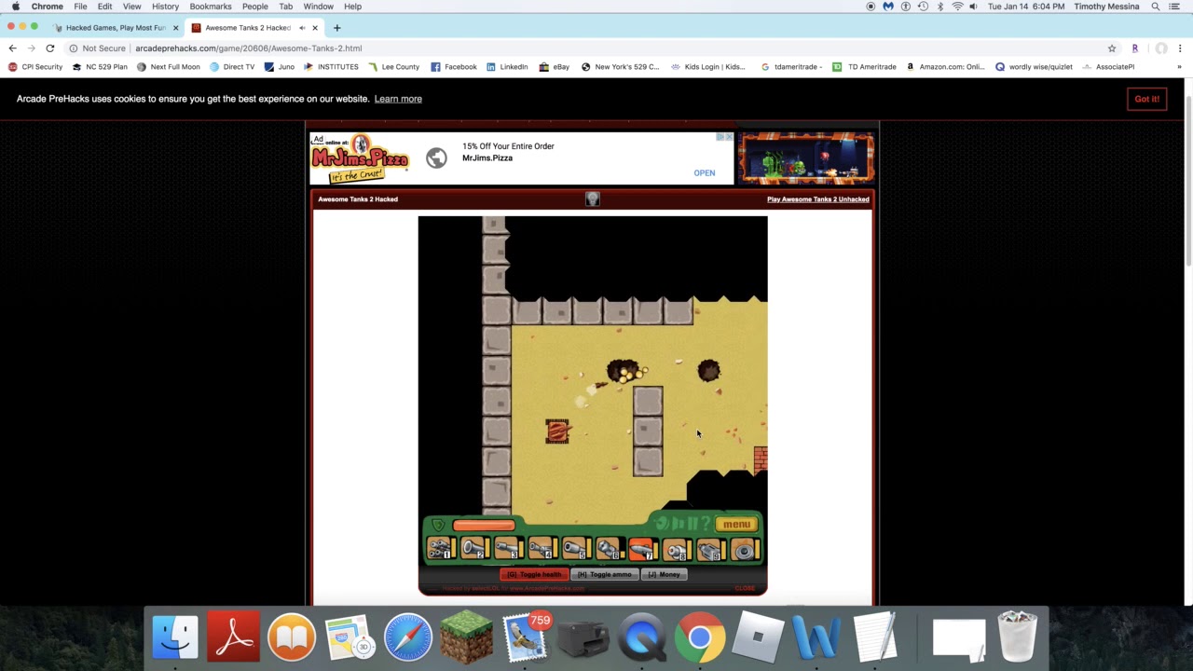1193x671 pixels.
Task: Close the hack bar via CLOSE
Action: (745, 588)
